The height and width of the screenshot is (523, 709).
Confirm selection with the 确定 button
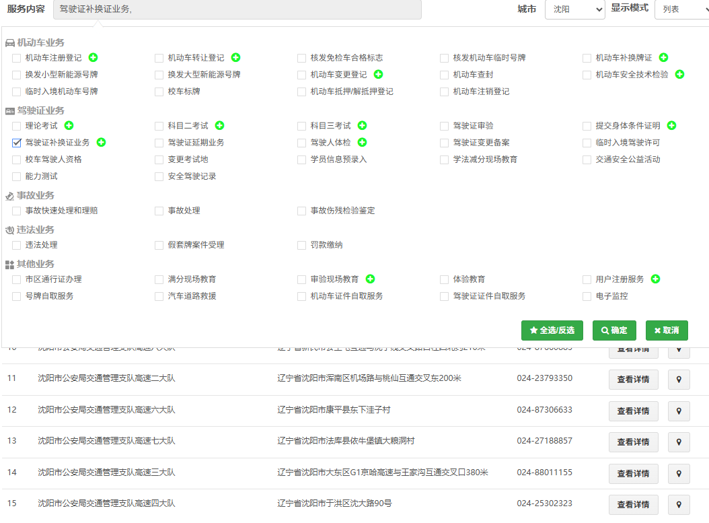click(614, 330)
